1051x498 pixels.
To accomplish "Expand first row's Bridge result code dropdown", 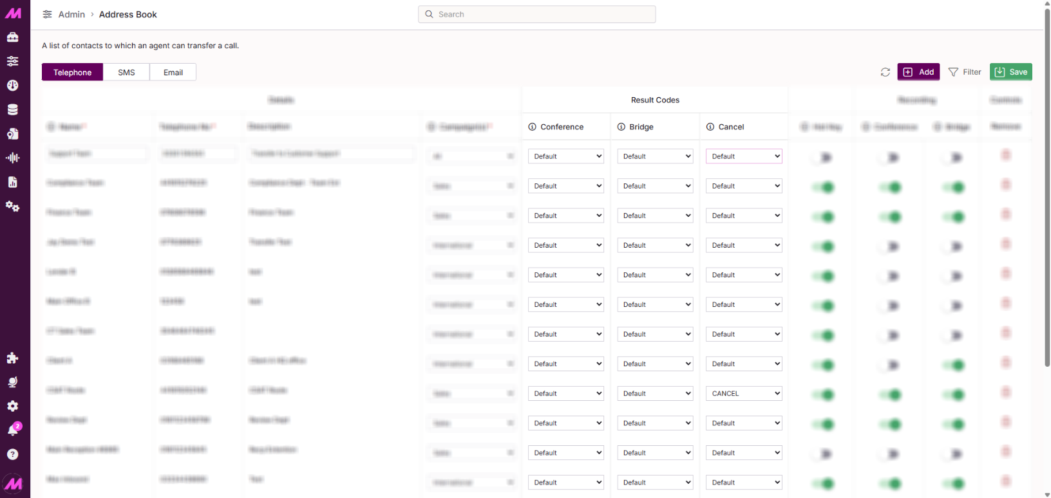I will coord(655,156).
